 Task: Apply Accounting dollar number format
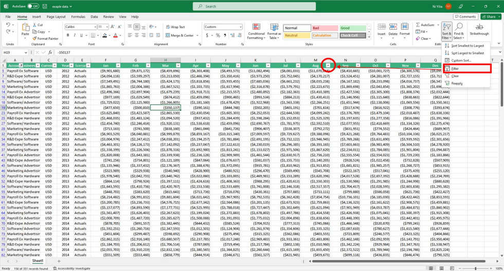207,35
